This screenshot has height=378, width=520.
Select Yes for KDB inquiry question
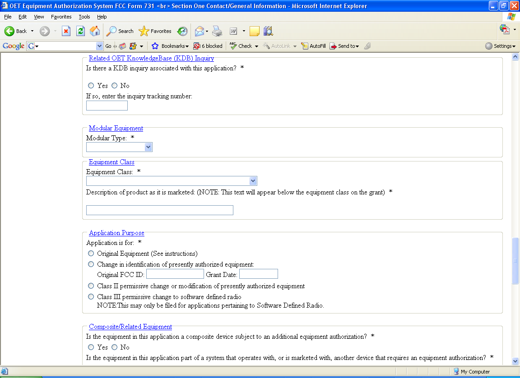(91, 85)
